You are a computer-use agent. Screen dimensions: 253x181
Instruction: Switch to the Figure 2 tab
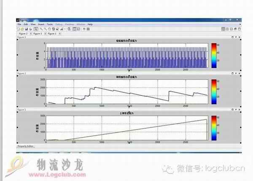tap(22, 33)
